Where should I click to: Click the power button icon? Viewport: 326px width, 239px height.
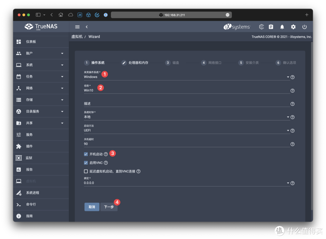coord(304,27)
